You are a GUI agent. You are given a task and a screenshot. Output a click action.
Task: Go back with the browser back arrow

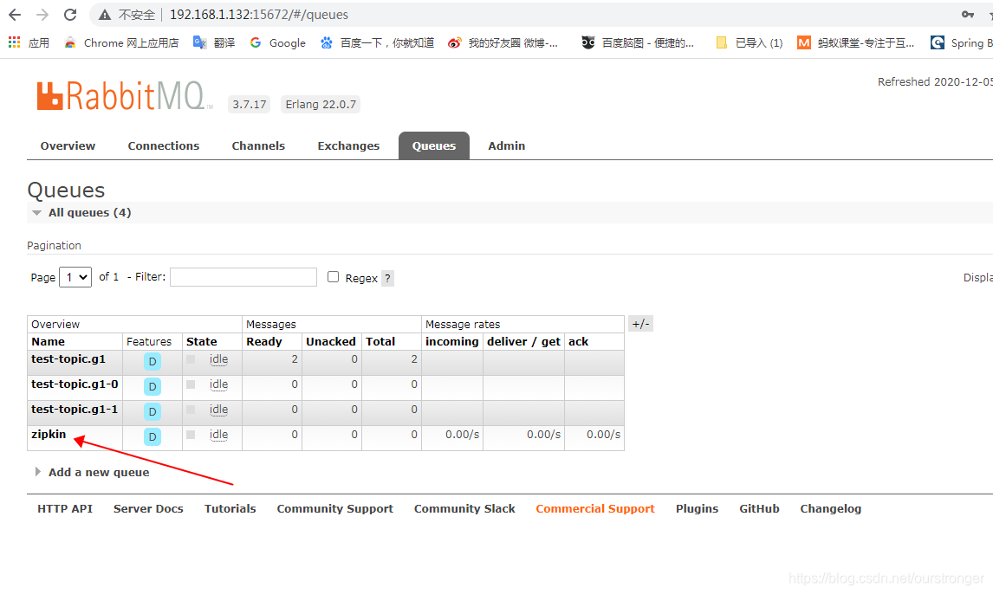(x=15, y=15)
